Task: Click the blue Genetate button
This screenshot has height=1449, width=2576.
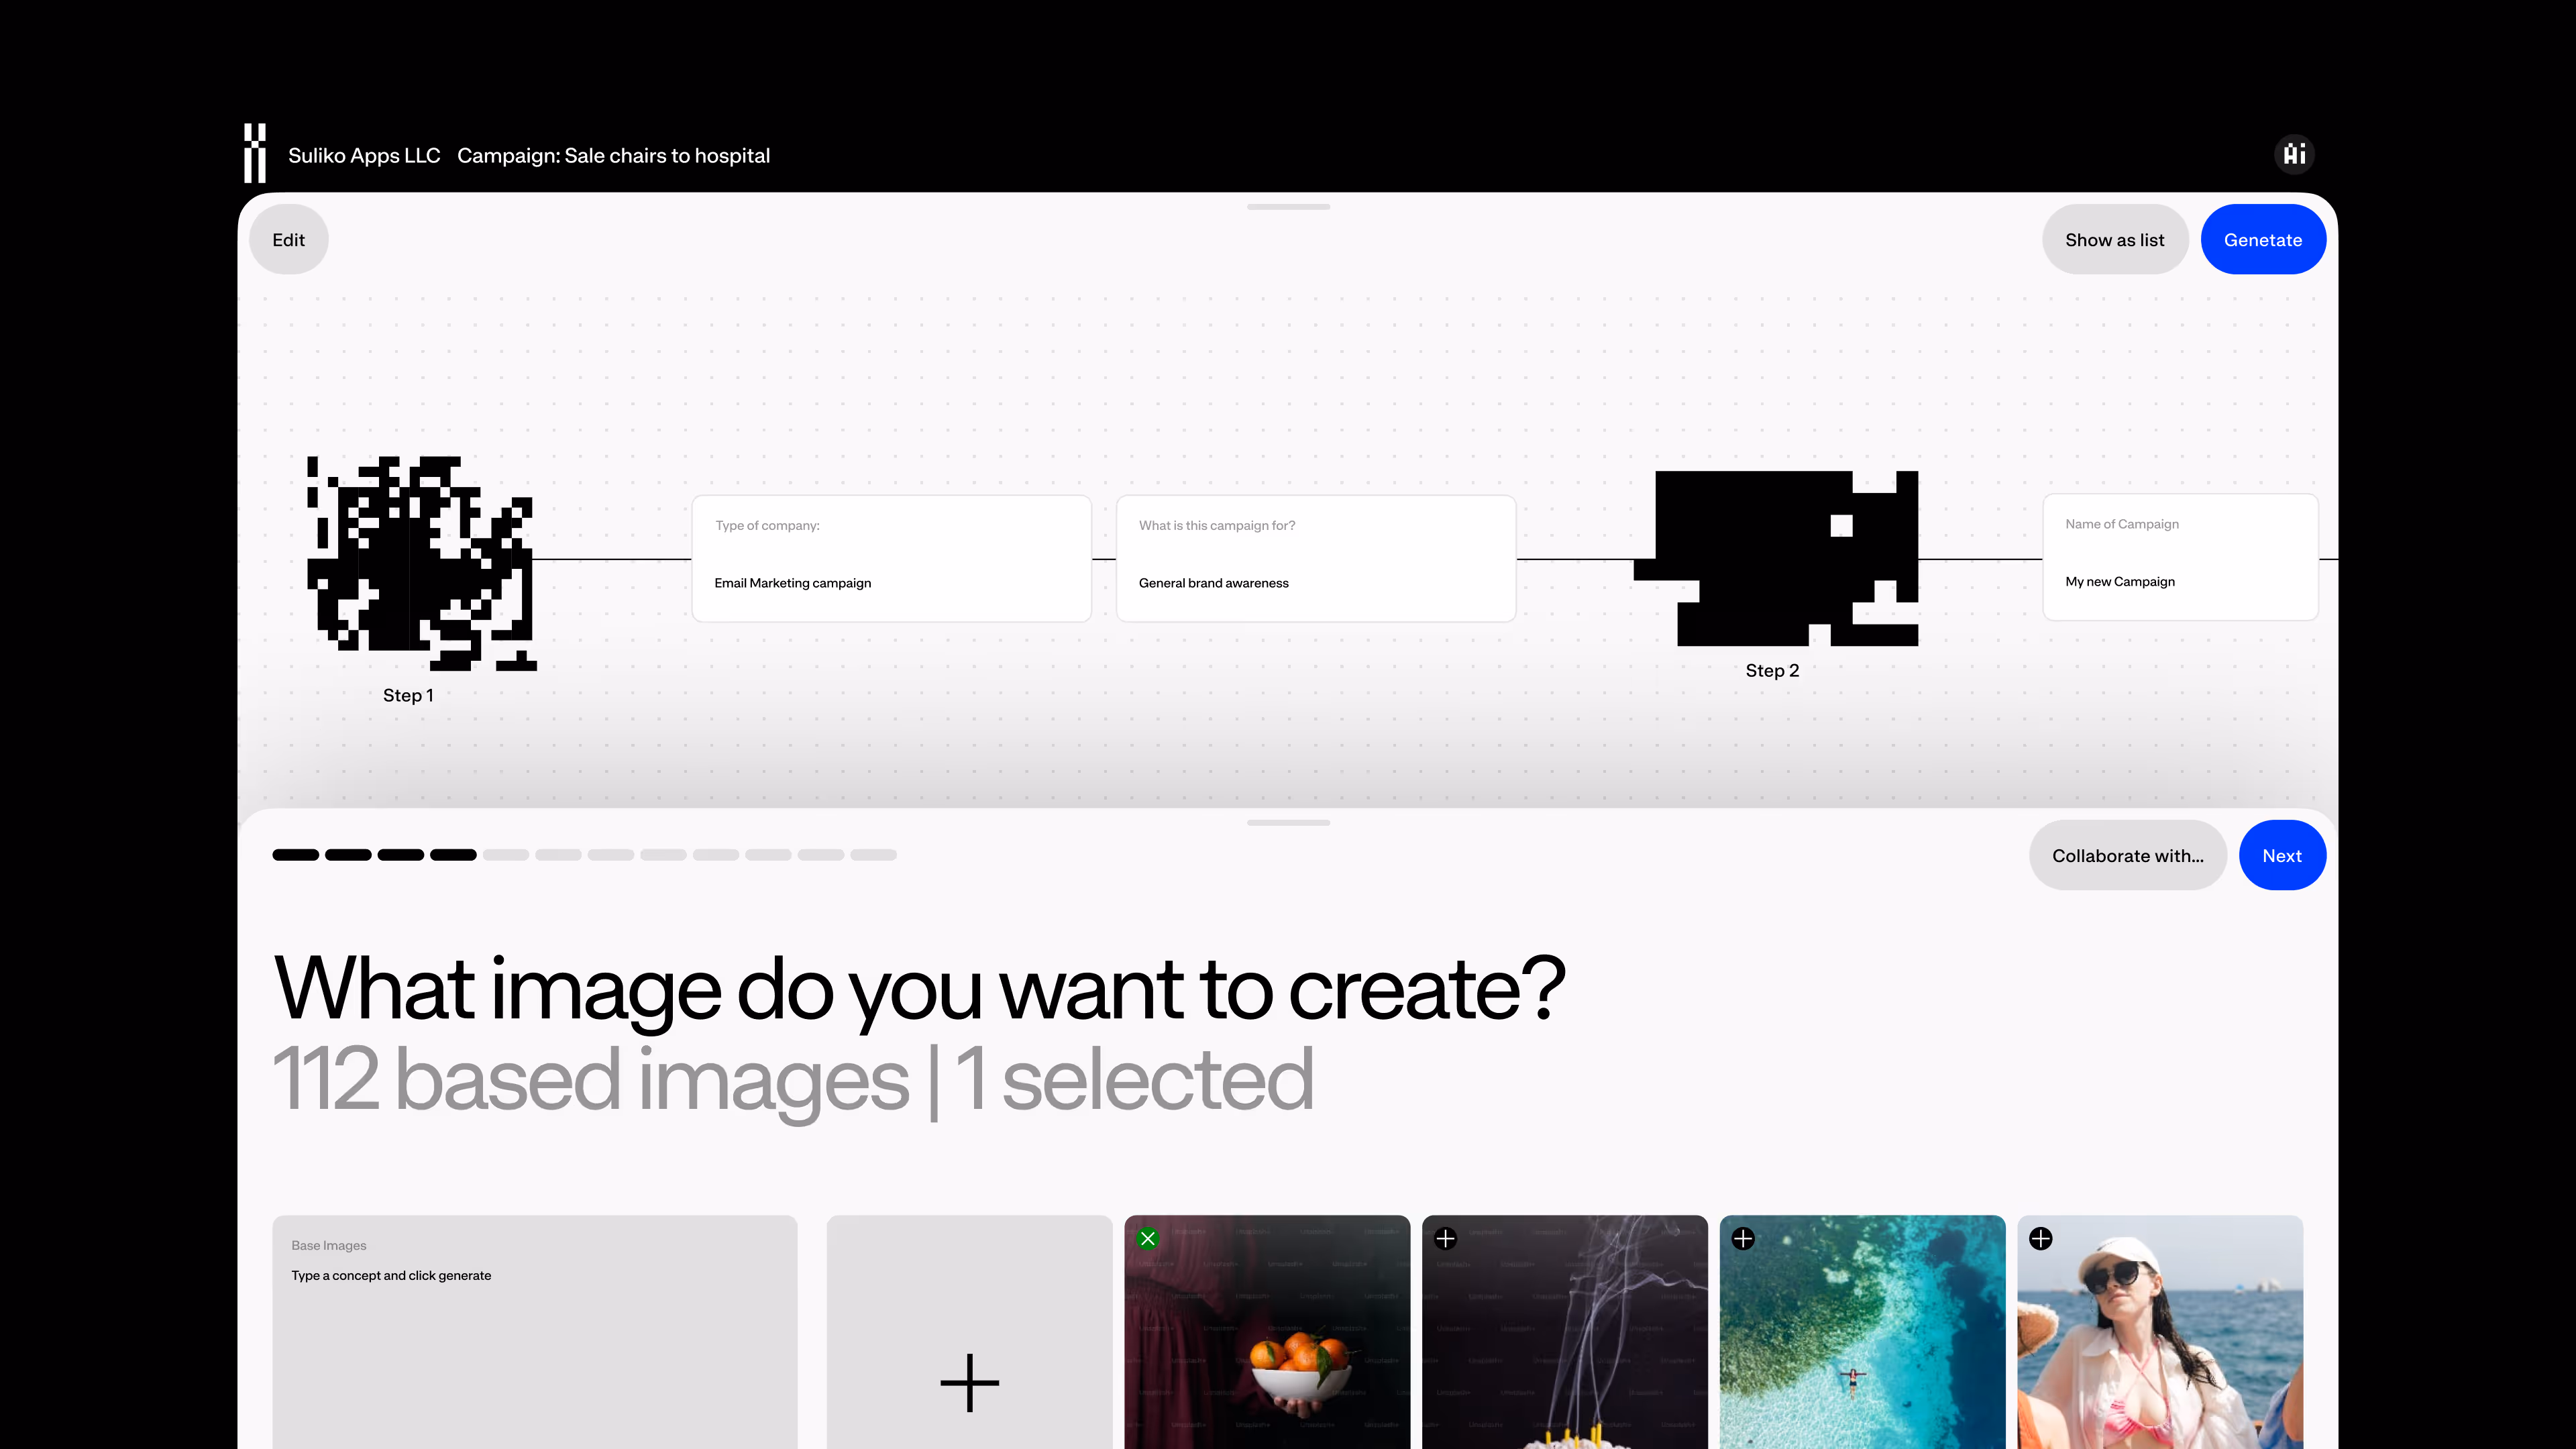Action: (x=2263, y=239)
